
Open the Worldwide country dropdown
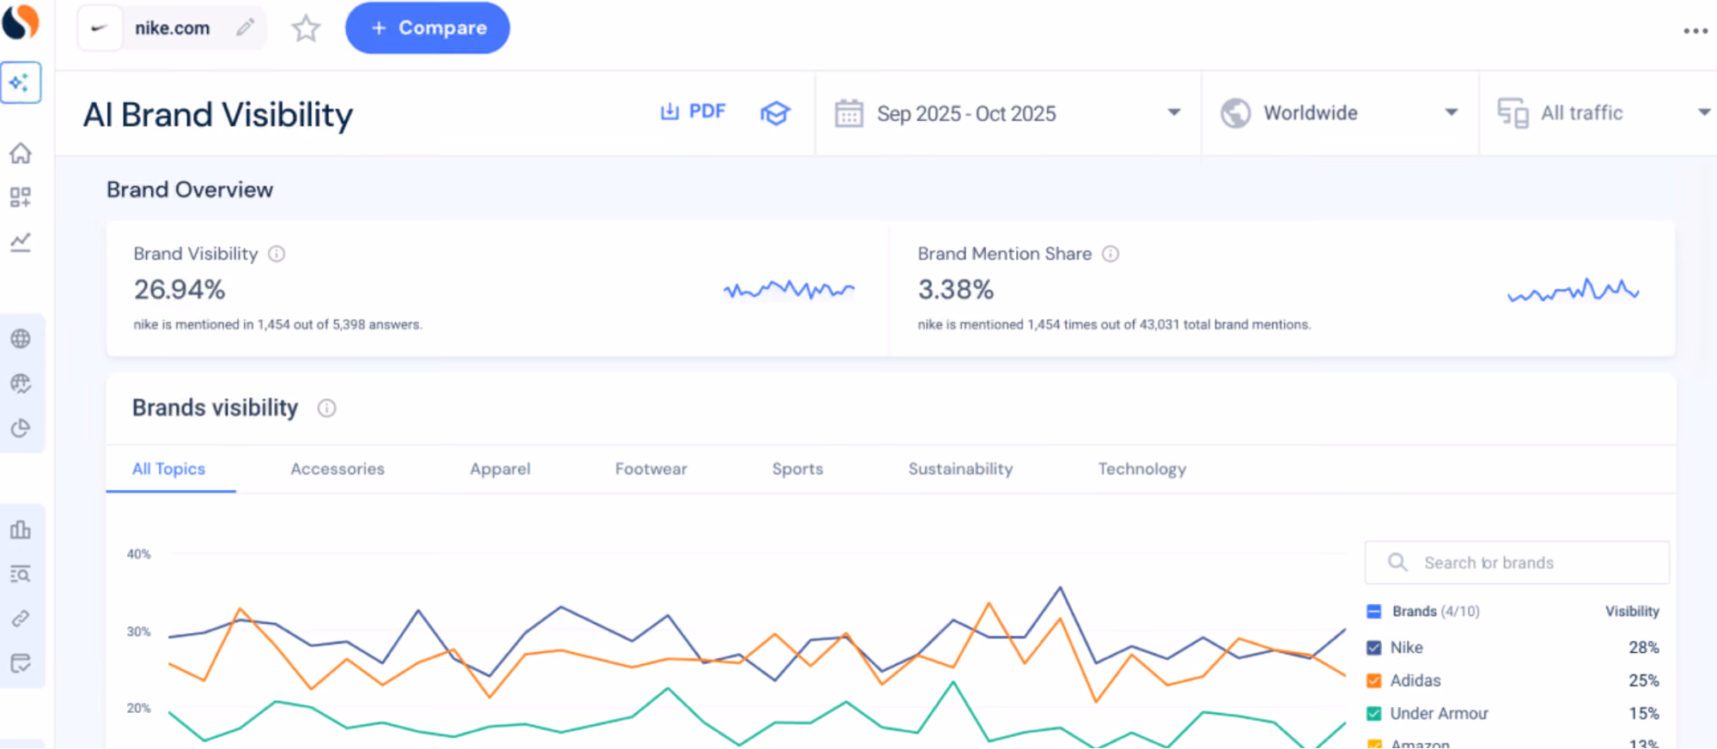tap(1340, 113)
